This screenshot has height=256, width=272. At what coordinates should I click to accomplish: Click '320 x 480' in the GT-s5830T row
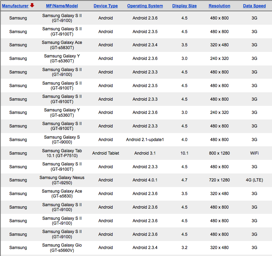coord(219,45)
